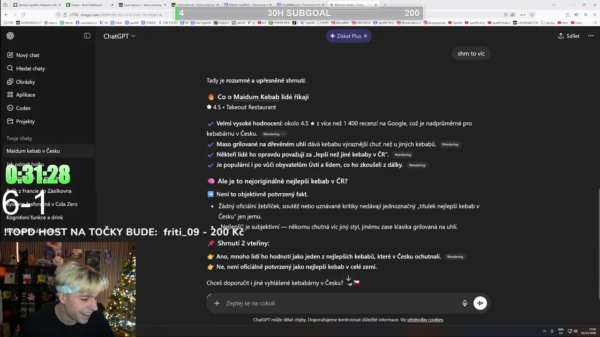The width and height of the screenshot is (600, 337).
Task: Click the ChatGPT logo icon in sidebar
Action: point(10,36)
